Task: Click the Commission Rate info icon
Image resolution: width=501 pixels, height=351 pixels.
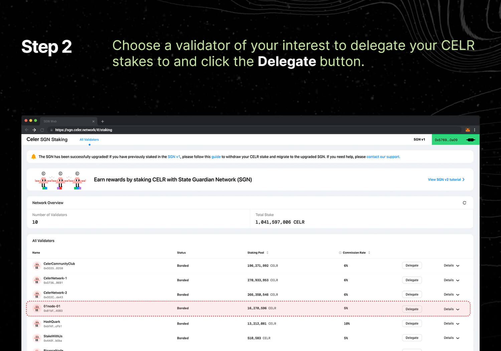Action: (340, 253)
